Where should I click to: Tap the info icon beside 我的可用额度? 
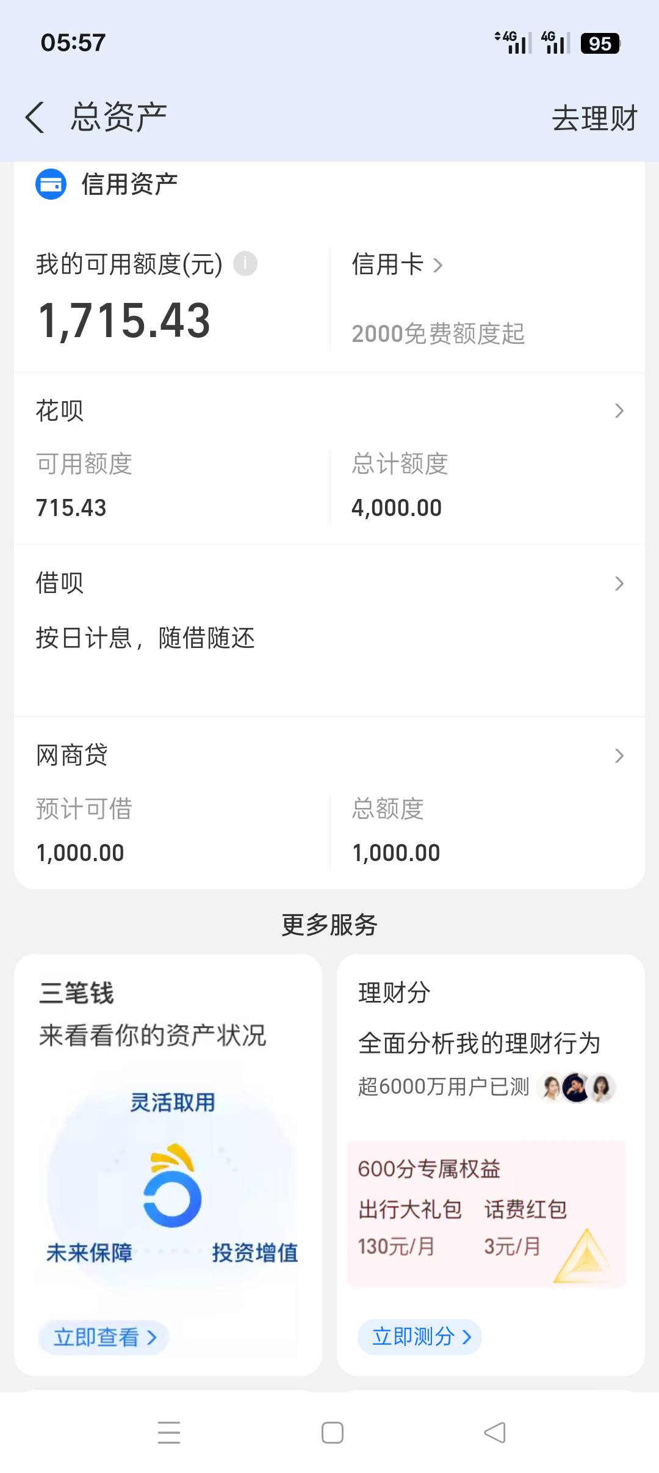click(x=245, y=264)
